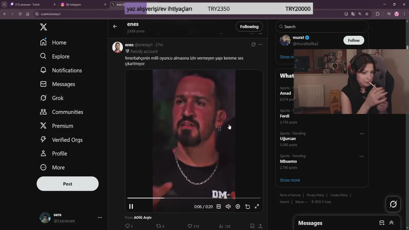Click the Grok icon on enes post
The width and height of the screenshot is (409, 230).
(253, 44)
